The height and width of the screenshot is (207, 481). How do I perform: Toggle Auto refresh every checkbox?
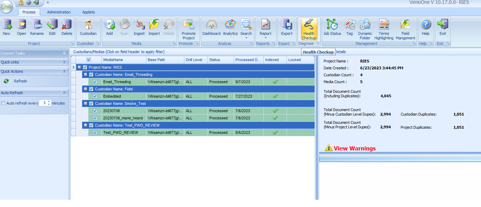[3, 103]
